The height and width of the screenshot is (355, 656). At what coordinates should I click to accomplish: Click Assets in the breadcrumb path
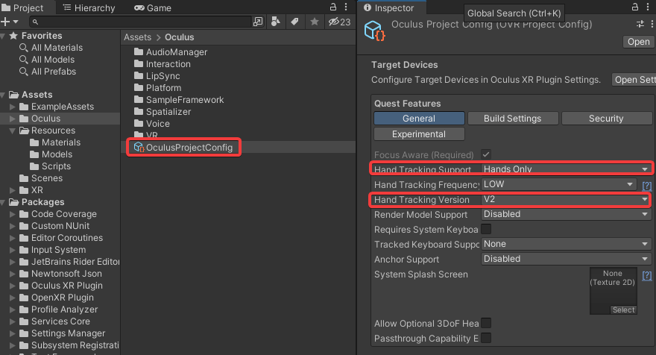(x=137, y=37)
